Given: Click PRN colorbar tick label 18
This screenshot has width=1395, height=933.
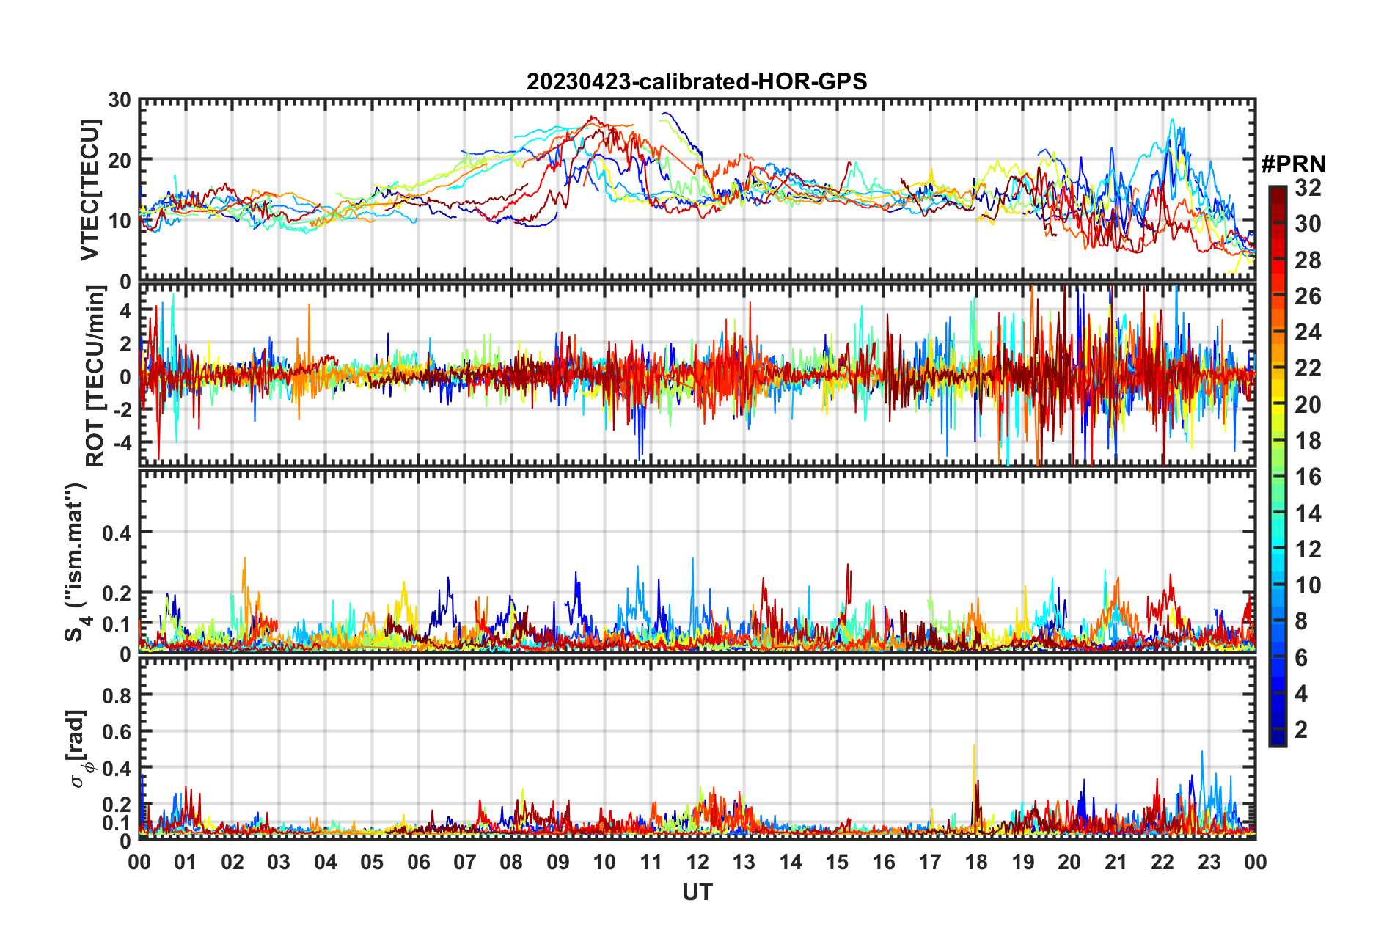Looking at the screenshot, I should [1308, 441].
